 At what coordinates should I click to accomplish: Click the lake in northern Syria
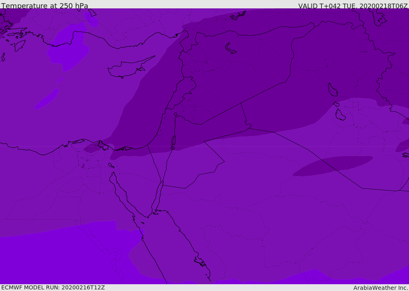click(x=231, y=48)
